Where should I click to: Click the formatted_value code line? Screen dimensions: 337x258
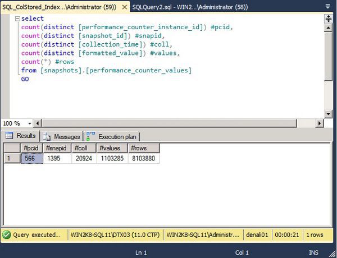(101, 53)
